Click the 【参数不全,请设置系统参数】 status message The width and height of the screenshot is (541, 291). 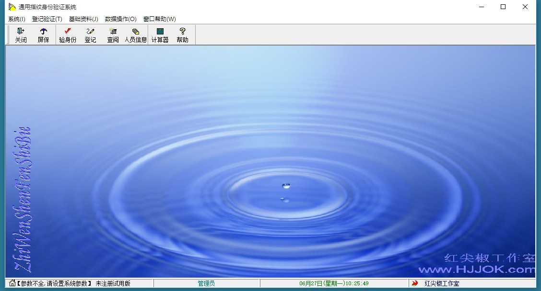coord(54,283)
